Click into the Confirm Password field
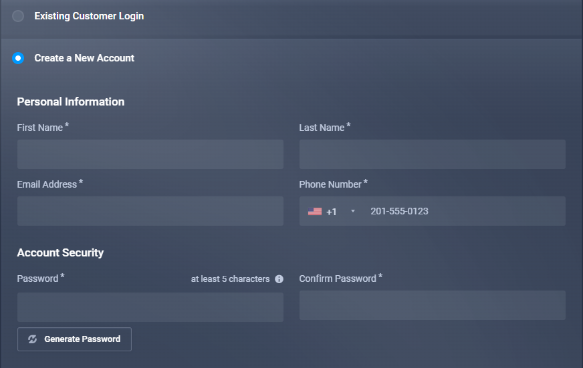This screenshot has height=368, width=583. pos(432,305)
